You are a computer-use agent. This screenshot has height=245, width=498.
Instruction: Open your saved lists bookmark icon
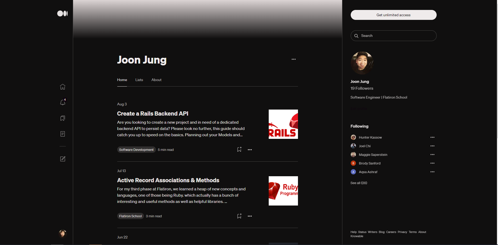62,118
